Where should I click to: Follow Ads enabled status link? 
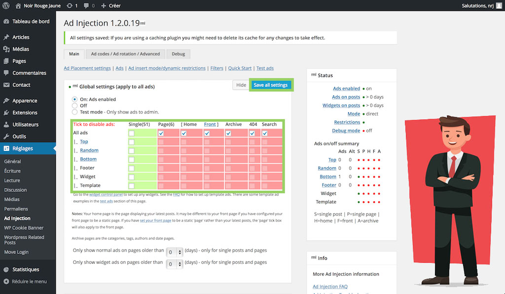coord(347,88)
